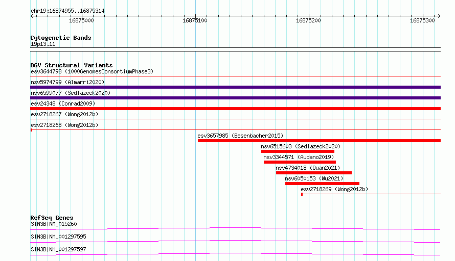The height and width of the screenshot is (261, 455).
Task: Open the SIN3B|NM_001297595 gene label
Action: point(58,237)
